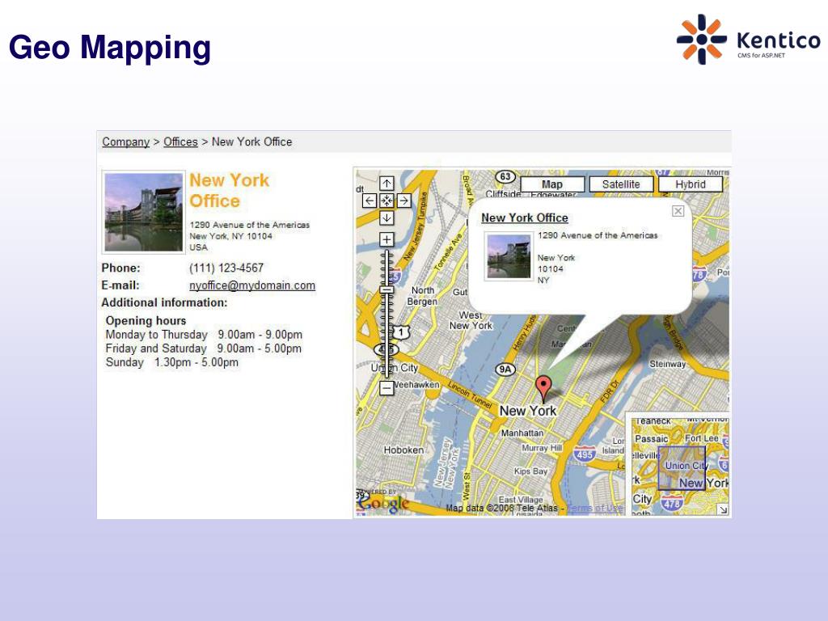
Task: Go to Offices breadcrumb link
Action: [x=180, y=142]
